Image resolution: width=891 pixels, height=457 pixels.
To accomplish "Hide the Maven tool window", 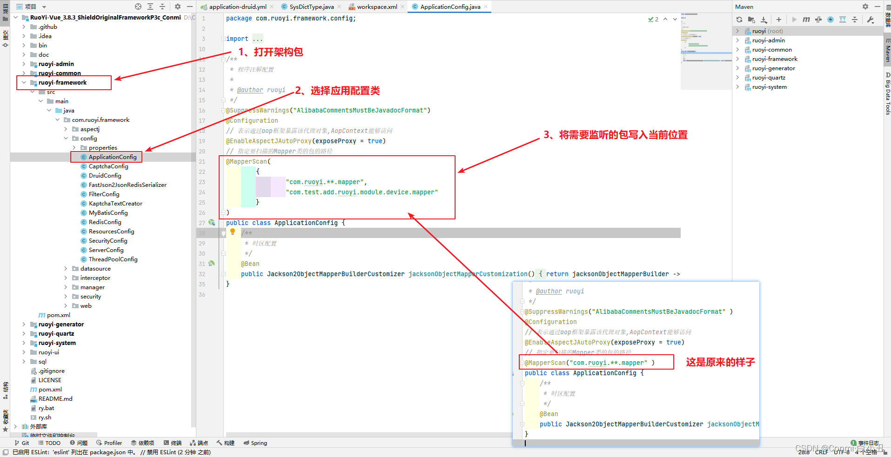I will [877, 7].
